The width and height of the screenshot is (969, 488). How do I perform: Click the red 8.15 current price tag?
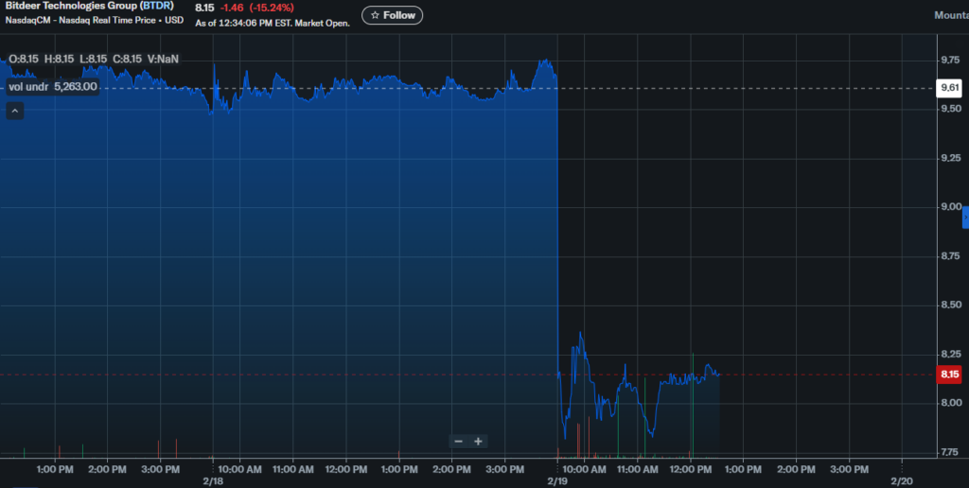(x=949, y=375)
